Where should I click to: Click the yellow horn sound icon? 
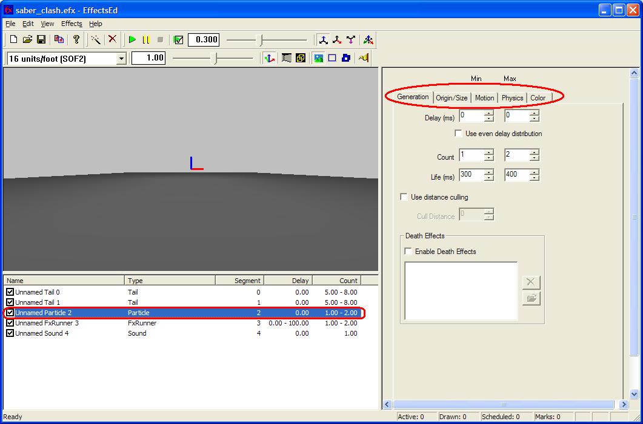(364, 58)
